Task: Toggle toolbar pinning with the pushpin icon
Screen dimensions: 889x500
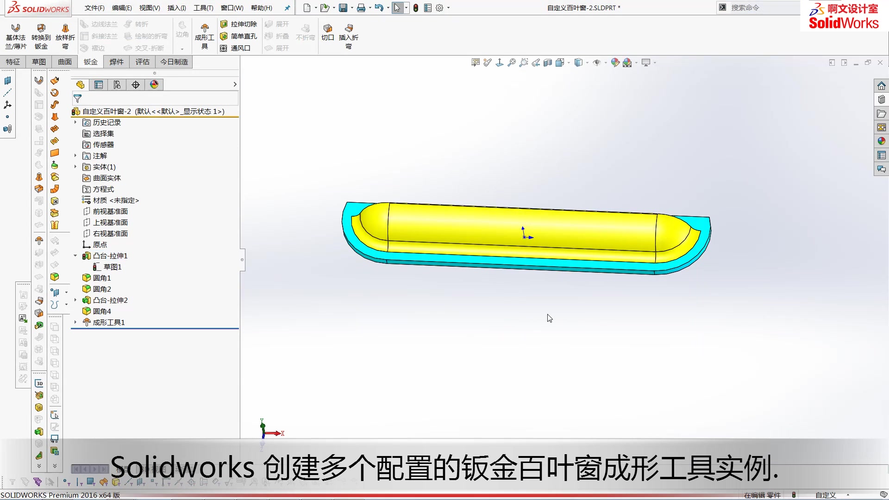Action: [288, 7]
